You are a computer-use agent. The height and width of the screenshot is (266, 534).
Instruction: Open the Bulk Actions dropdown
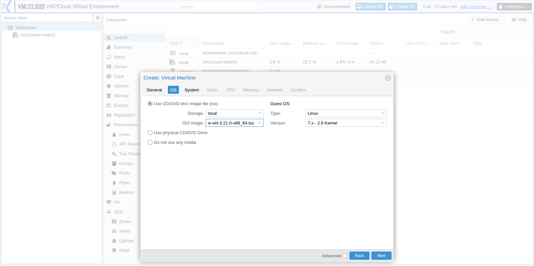click(x=488, y=20)
